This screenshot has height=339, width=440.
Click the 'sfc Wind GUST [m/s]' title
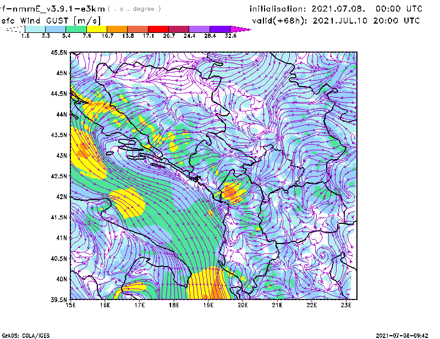[x=51, y=21]
